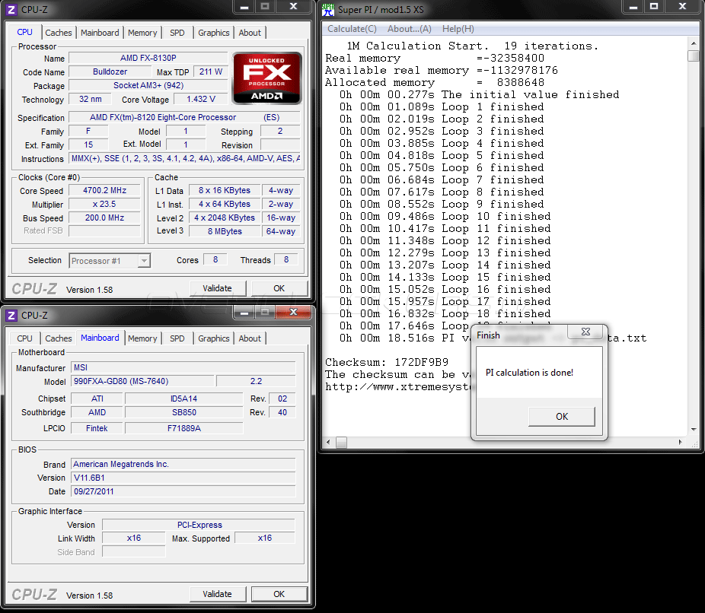Click the Super PI vertical scrollbar up arrow
Screen dimensions: 705x613
(694, 43)
